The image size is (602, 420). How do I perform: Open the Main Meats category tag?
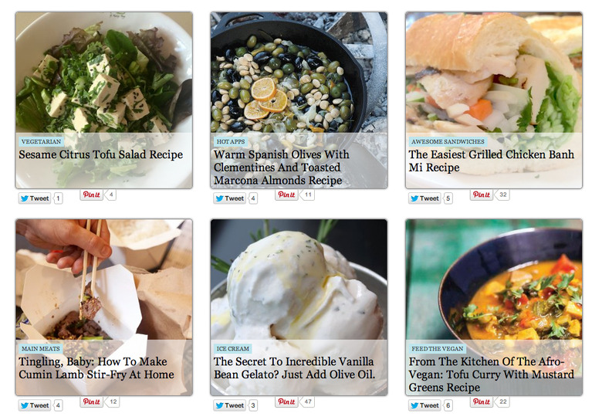pos(41,349)
